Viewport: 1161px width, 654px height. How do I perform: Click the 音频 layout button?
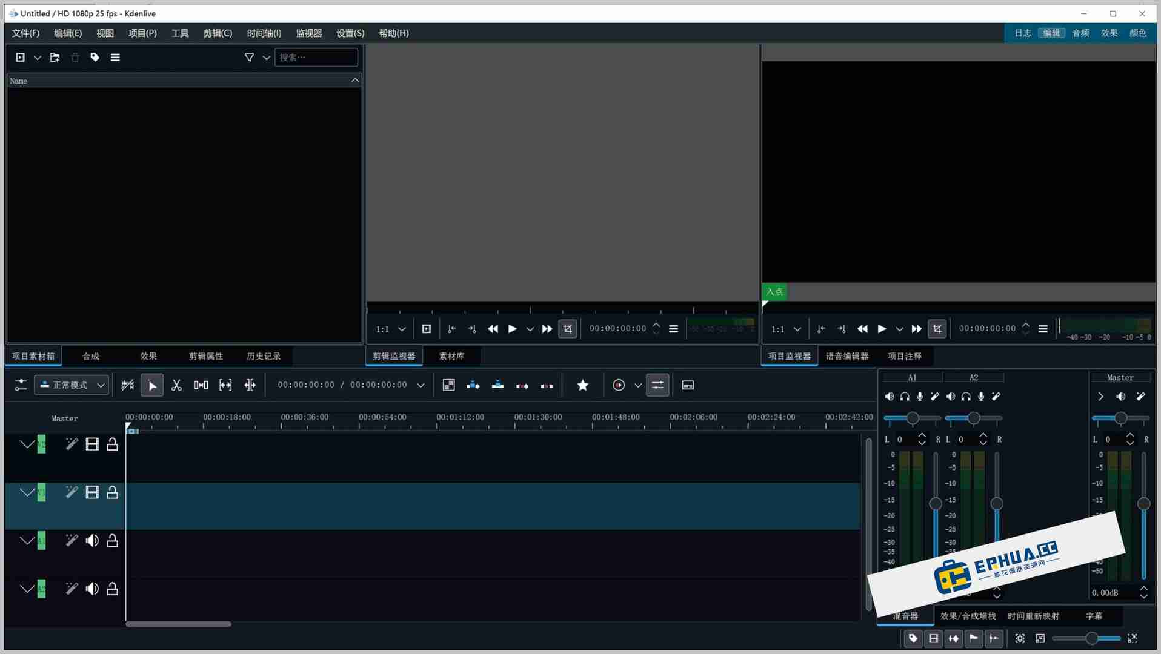click(1080, 33)
